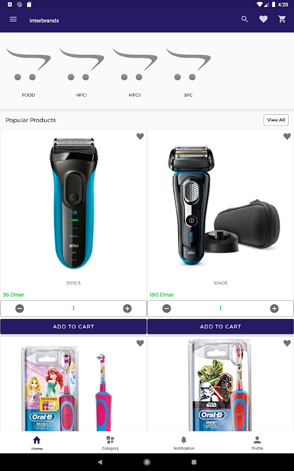The height and width of the screenshot is (471, 294).
Task: Tap the search magnifier icon
Action: (245, 19)
